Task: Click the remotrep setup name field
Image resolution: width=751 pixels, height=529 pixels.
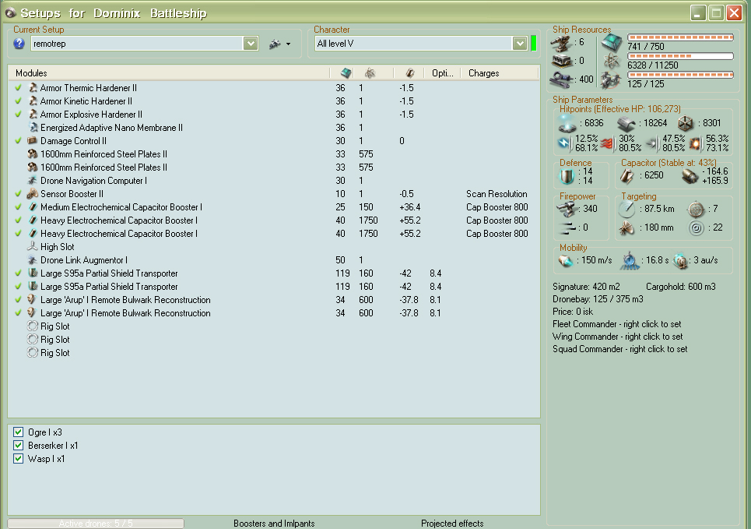Action: coord(138,44)
